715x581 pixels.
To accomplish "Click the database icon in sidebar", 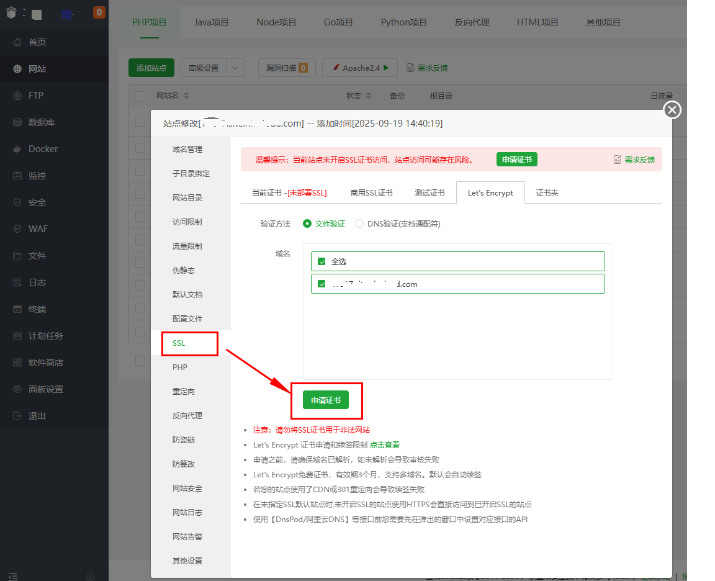I will tap(17, 122).
